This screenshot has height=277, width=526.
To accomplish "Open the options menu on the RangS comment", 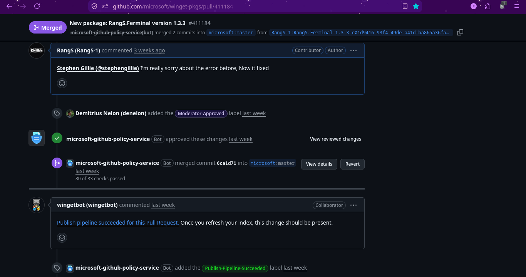I will tap(354, 50).
